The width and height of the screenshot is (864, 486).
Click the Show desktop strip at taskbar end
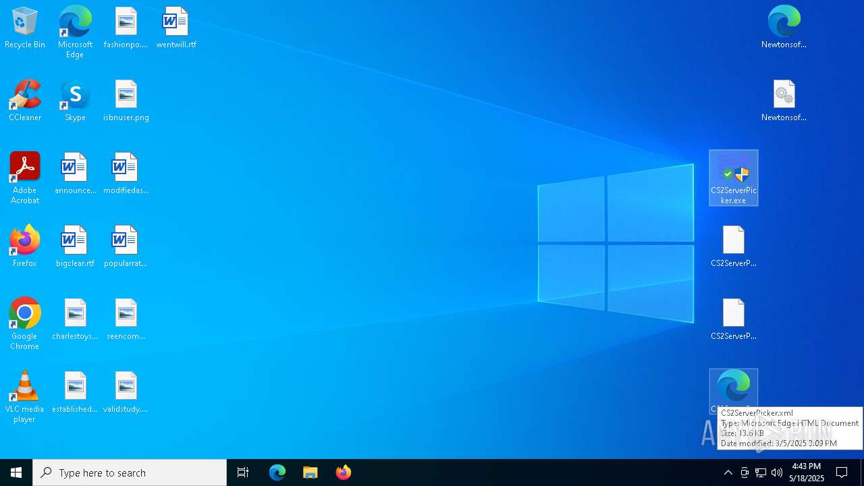[862, 473]
